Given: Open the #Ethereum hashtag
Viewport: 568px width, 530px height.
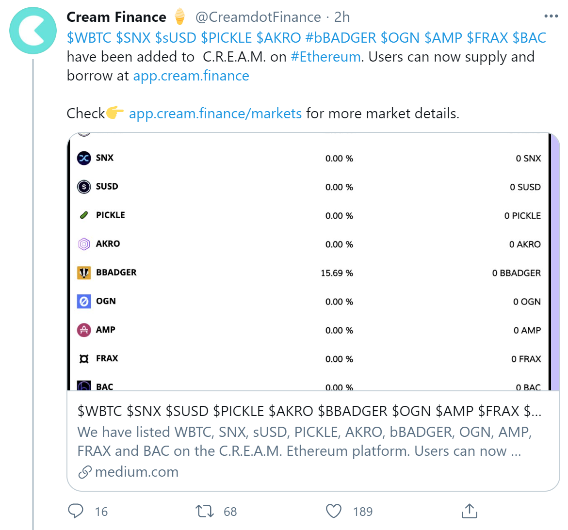Looking at the screenshot, I should point(325,57).
